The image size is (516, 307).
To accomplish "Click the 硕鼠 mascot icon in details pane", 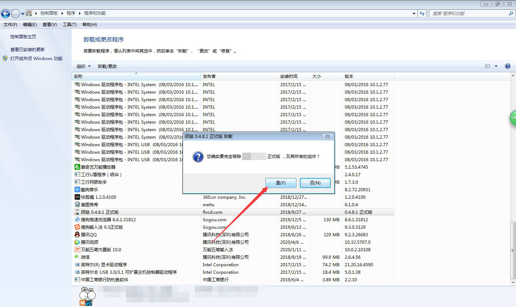I will click(87, 297).
